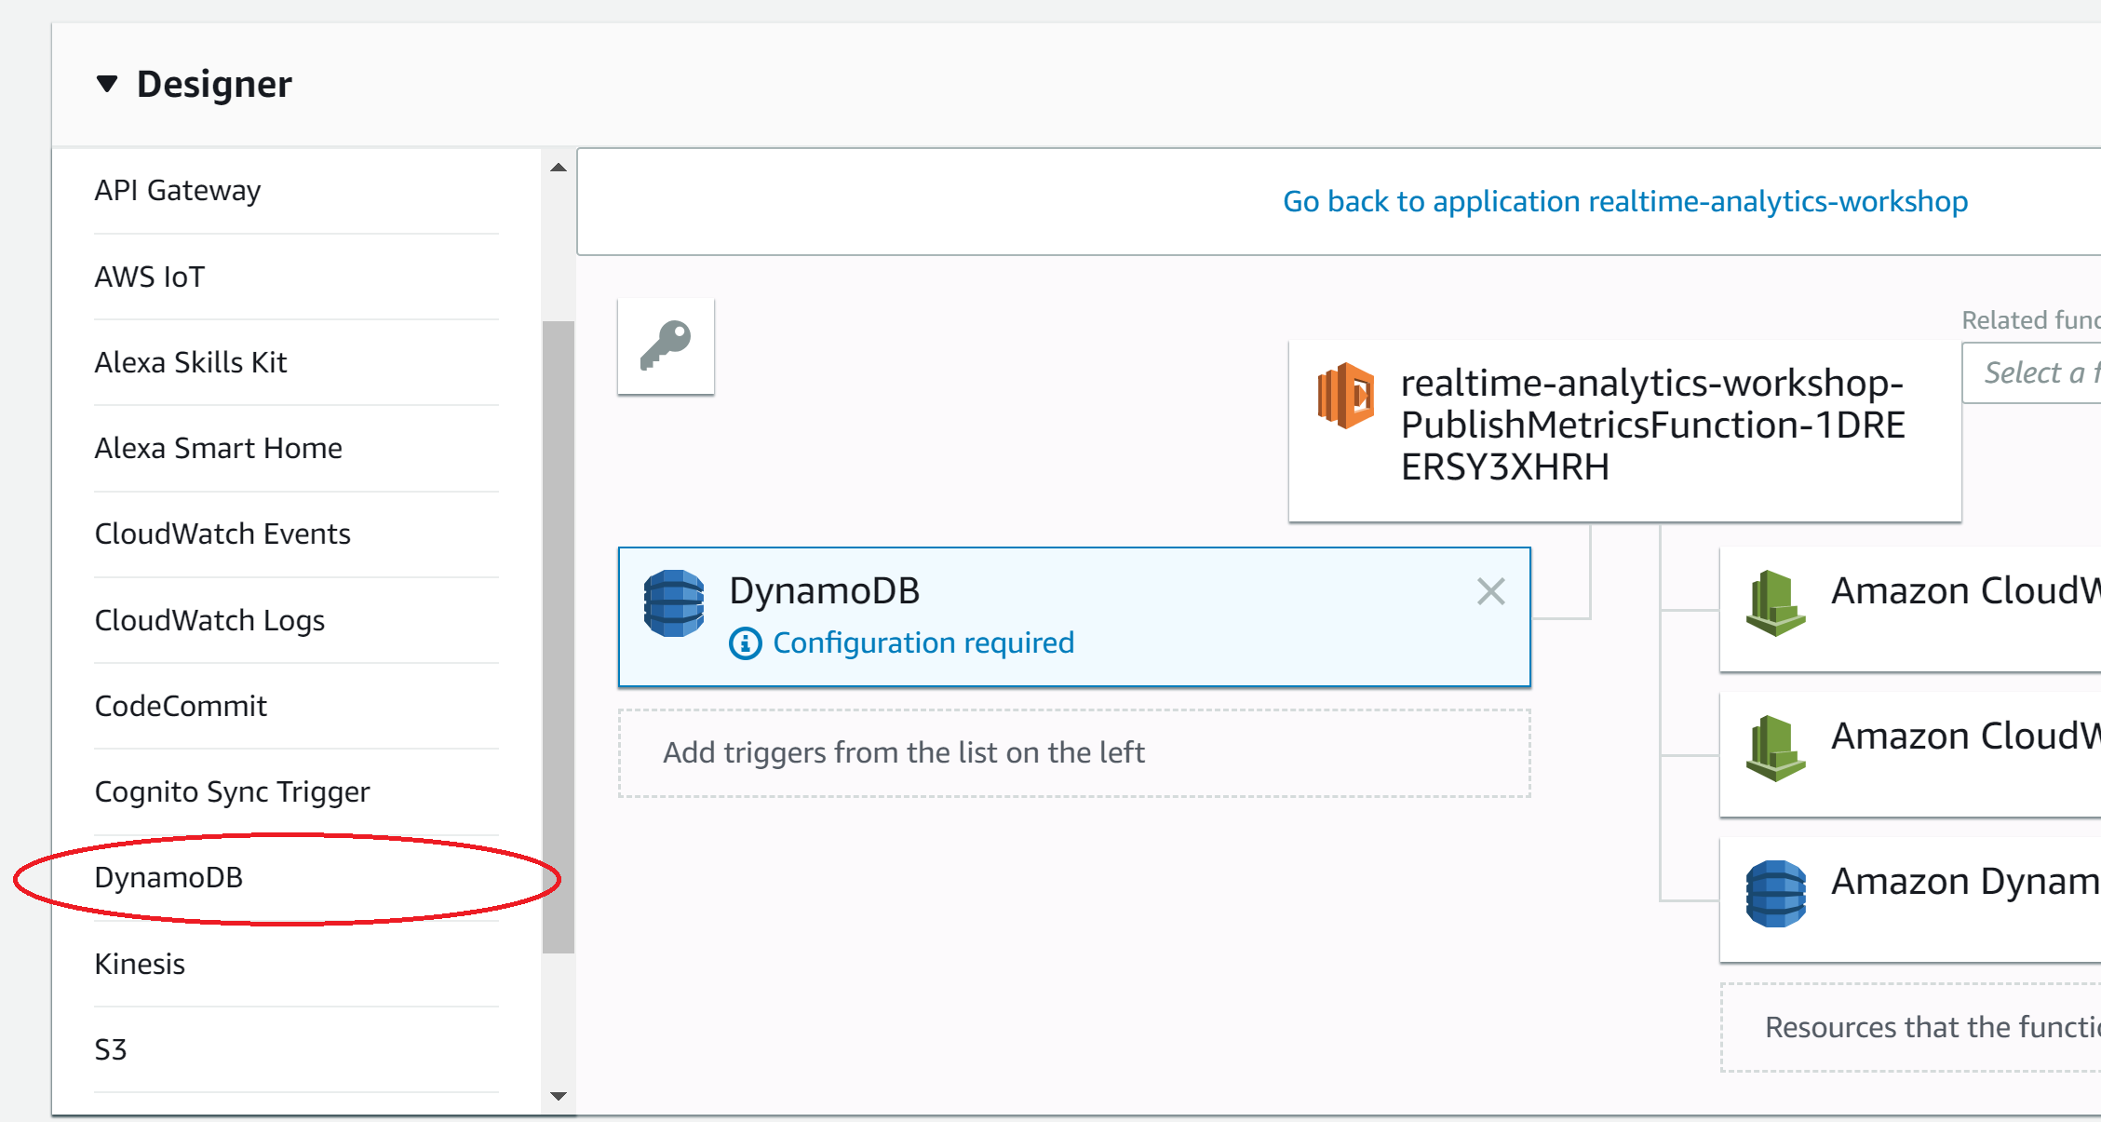The width and height of the screenshot is (2101, 1122).
Task: Add S3 trigger
Action: pyautogui.click(x=297, y=1050)
